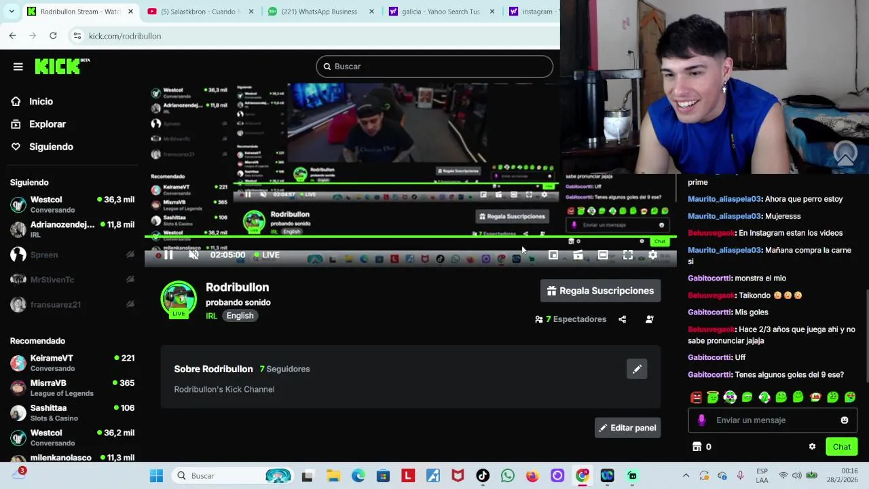Click the chat message input field
The image size is (869, 489).
pyautogui.click(x=773, y=420)
